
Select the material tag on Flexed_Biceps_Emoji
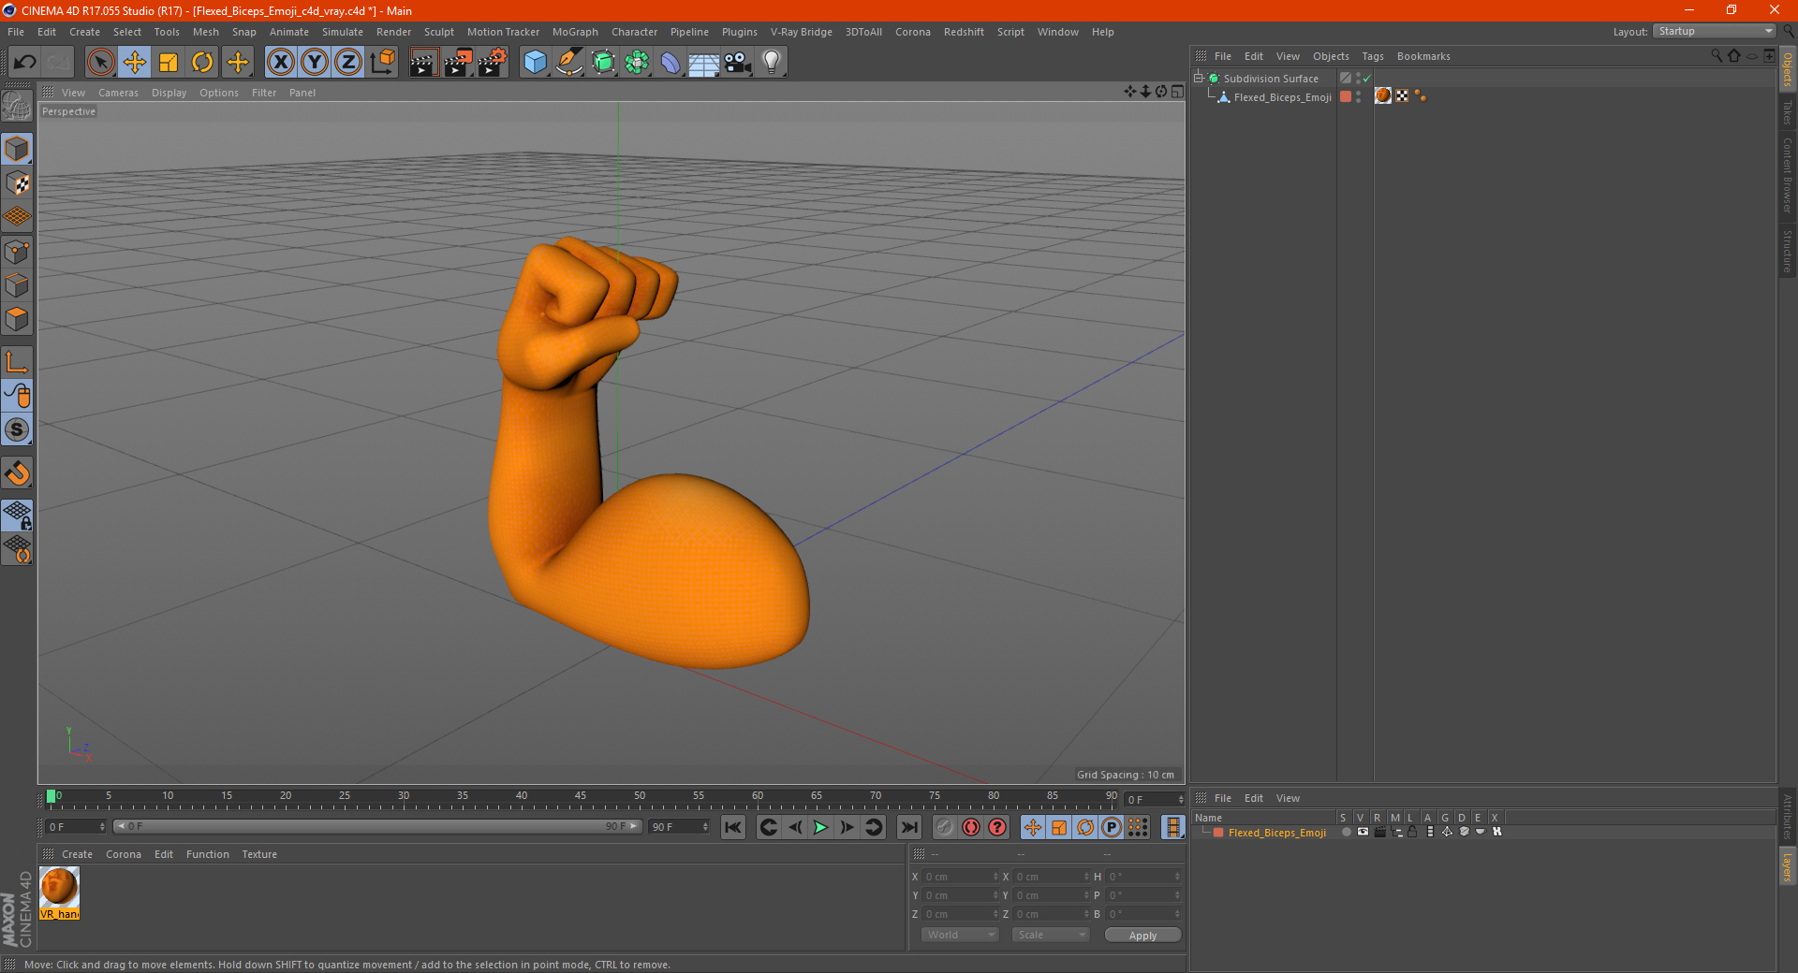pyautogui.click(x=1383, y=95)
